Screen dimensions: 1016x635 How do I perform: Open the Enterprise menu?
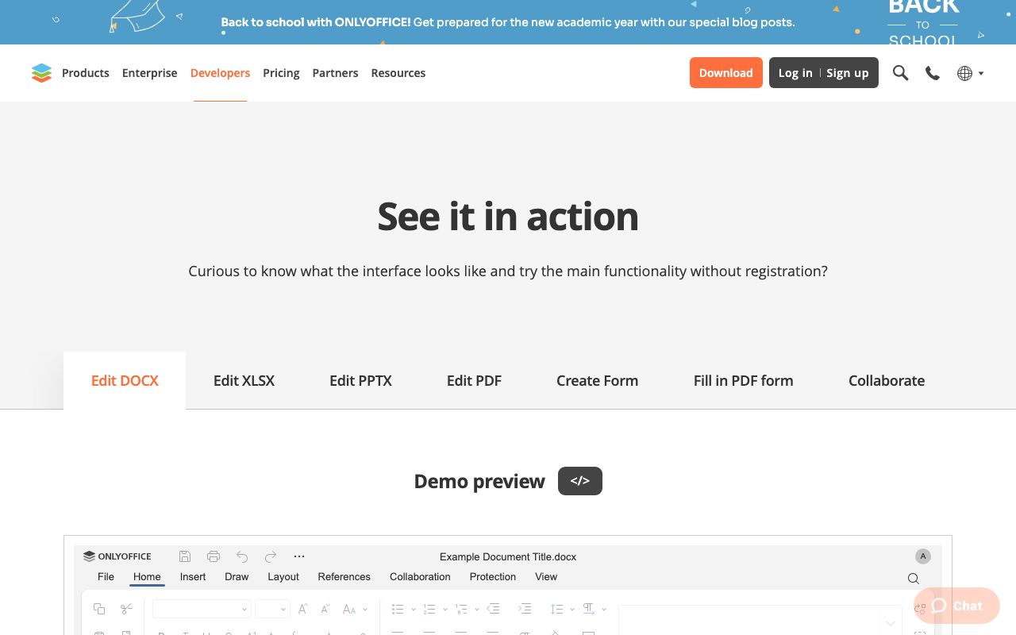(150, 73)
